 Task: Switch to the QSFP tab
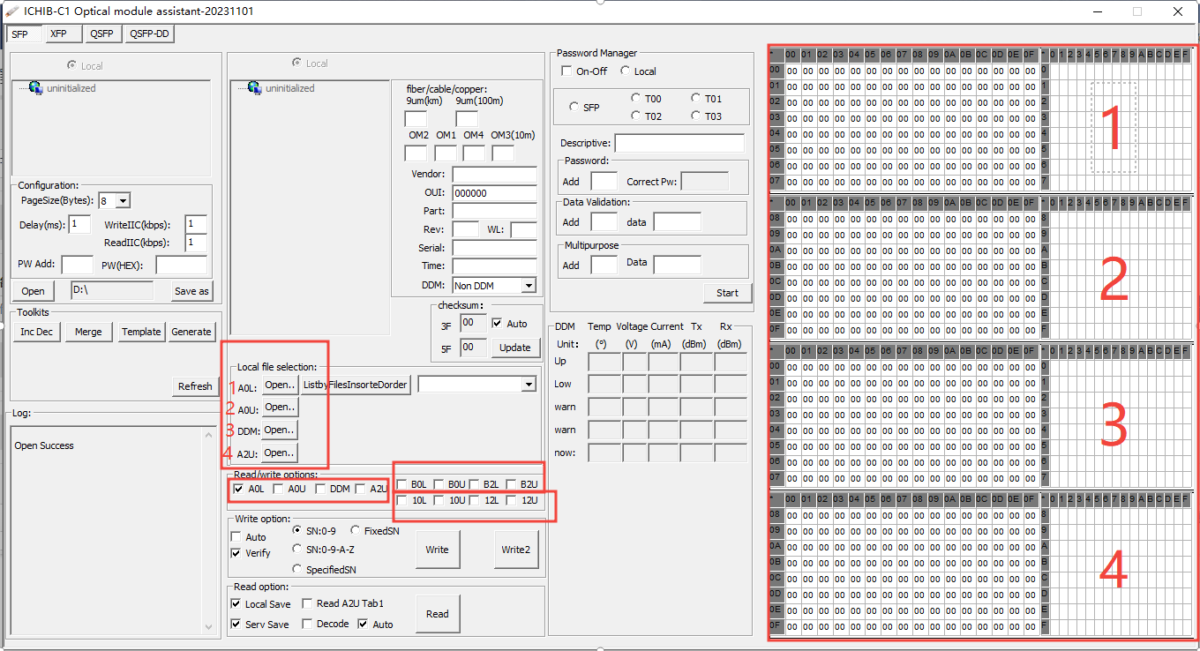[x=101, y=33]
